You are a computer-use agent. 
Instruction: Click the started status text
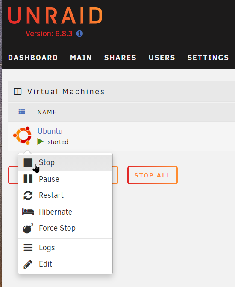pos(58,142)
